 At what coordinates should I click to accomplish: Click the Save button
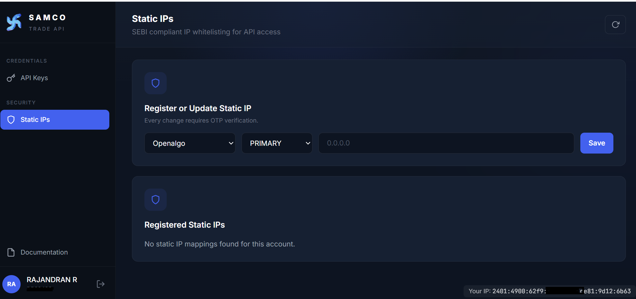point(597,143)
